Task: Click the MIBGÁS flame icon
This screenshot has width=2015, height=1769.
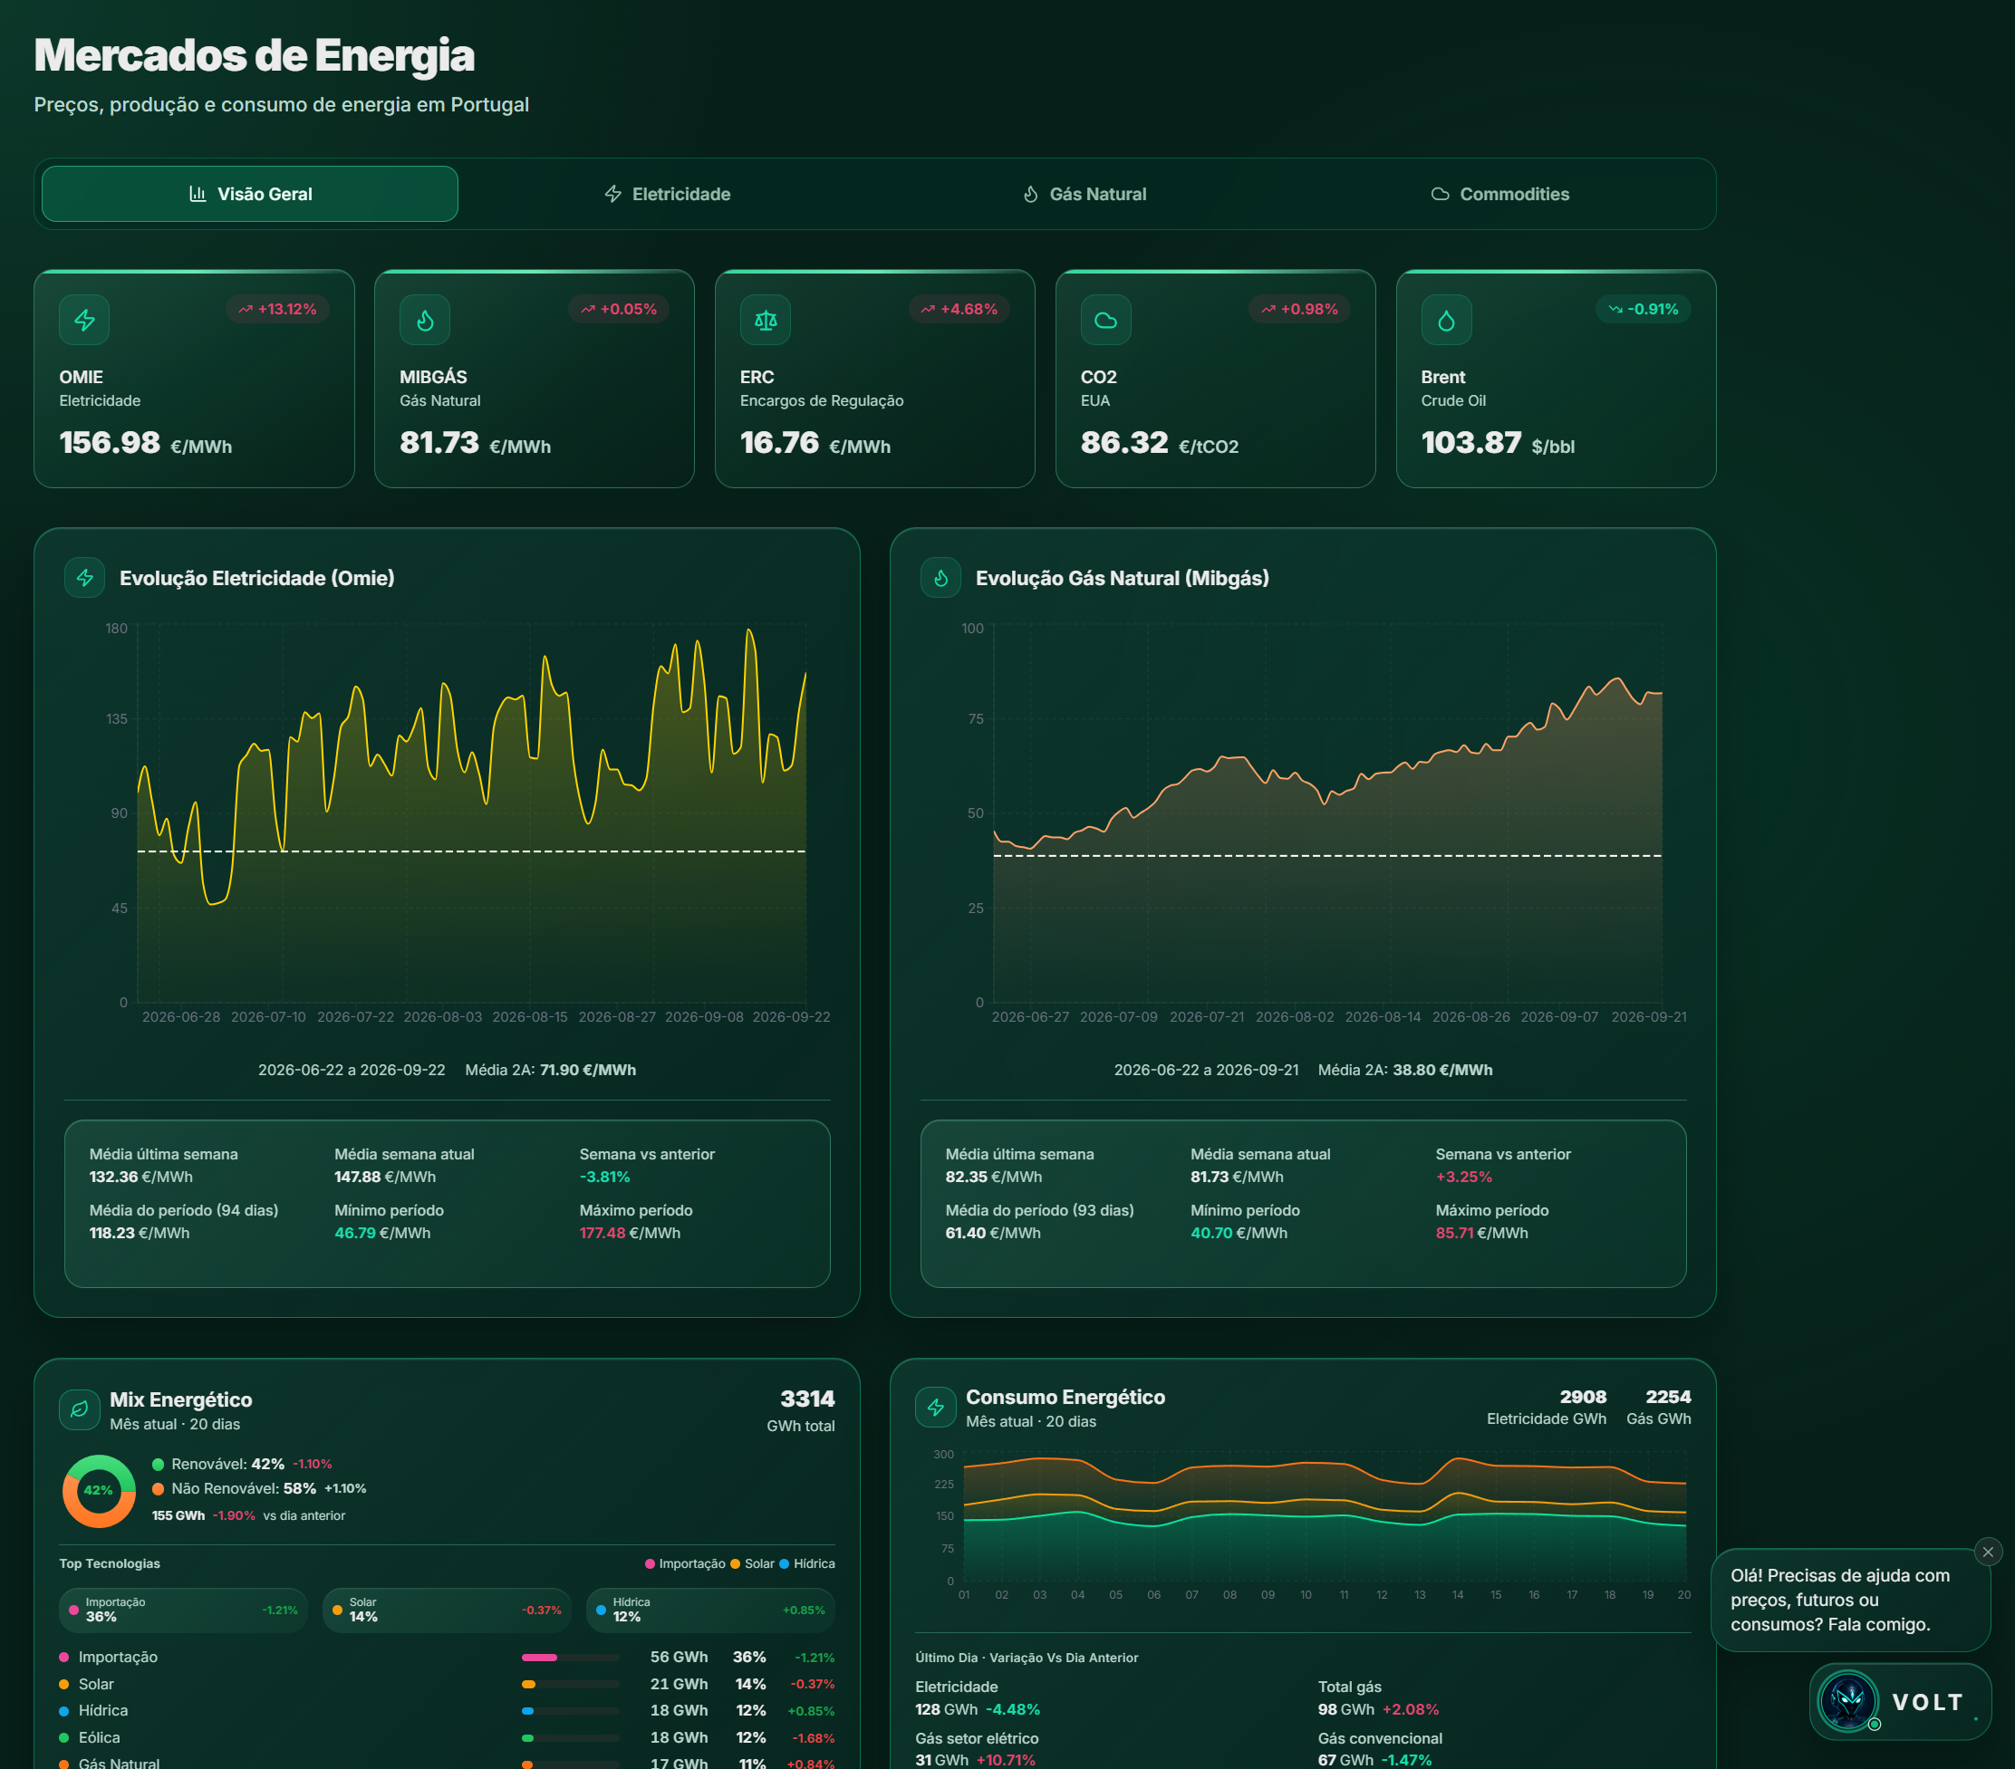Action: point(425,321)
